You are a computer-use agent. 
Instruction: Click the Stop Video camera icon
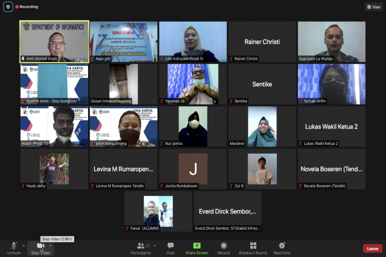pos(41,246)
